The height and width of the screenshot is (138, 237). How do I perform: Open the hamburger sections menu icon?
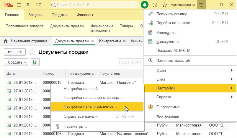pyautogui.click(x=19, y=5)
